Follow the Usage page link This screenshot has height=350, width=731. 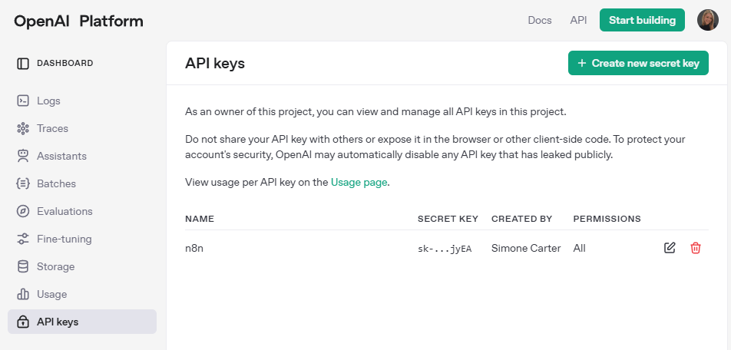(359, 183)
